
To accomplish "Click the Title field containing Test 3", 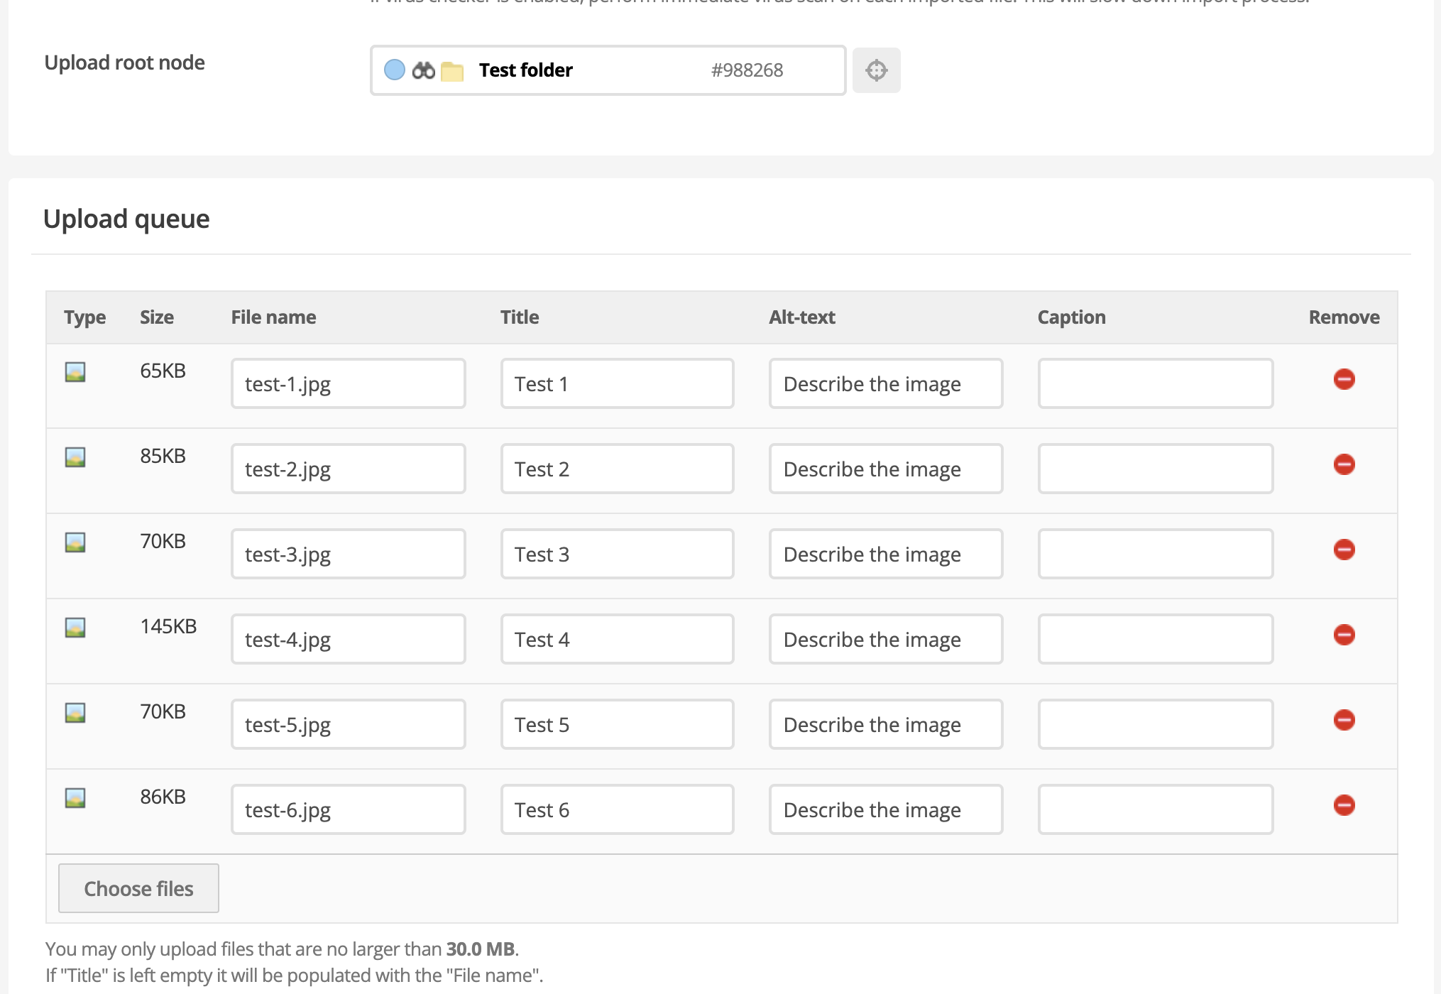I will (x=617, y=554).
